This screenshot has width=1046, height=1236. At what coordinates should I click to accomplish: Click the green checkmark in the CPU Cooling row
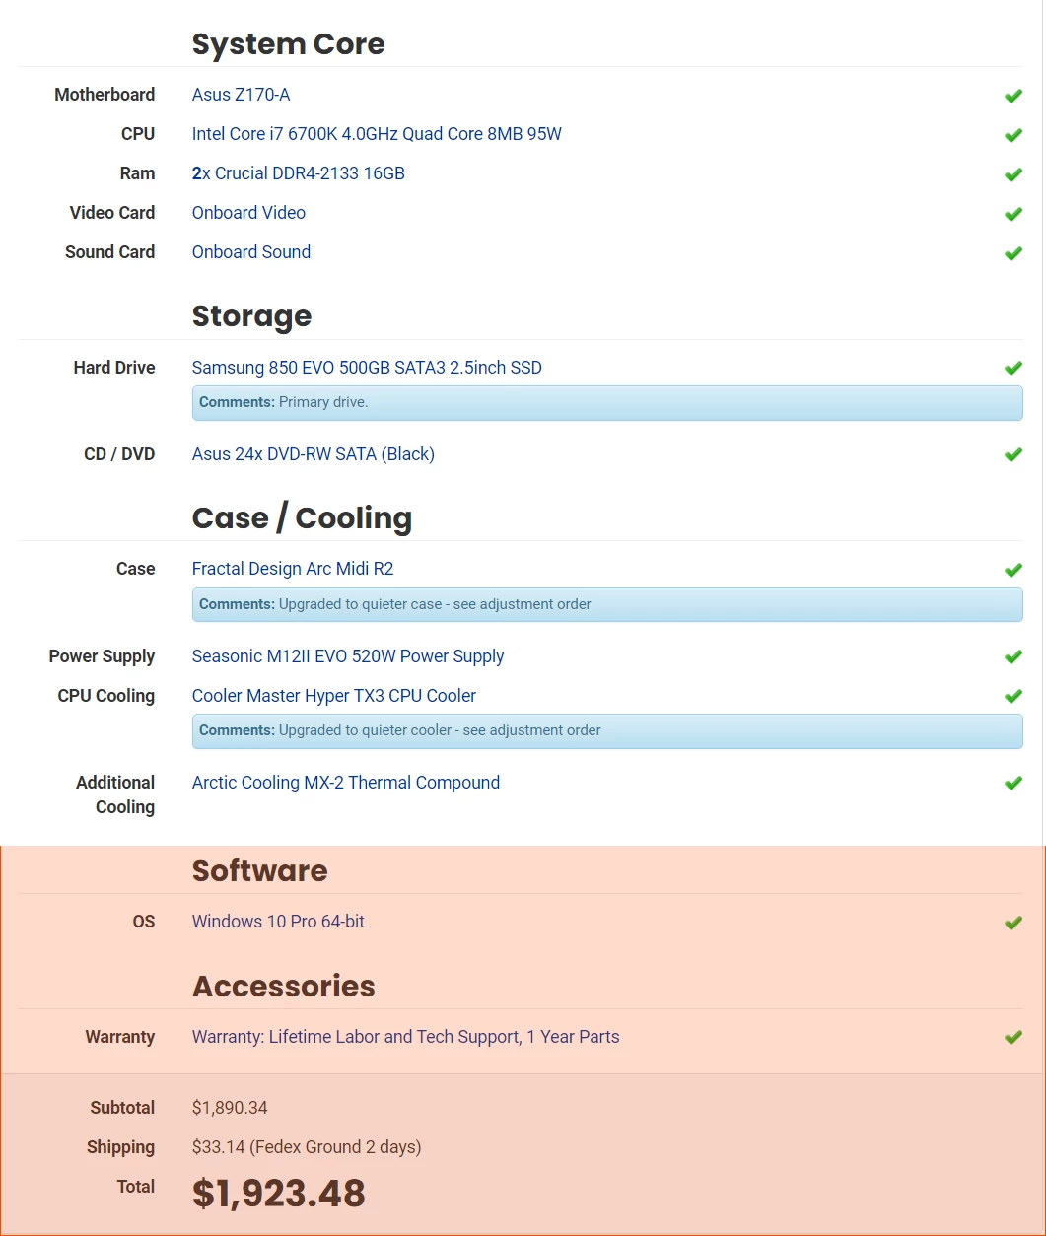pyautogui.click(x=1012, y=696)
